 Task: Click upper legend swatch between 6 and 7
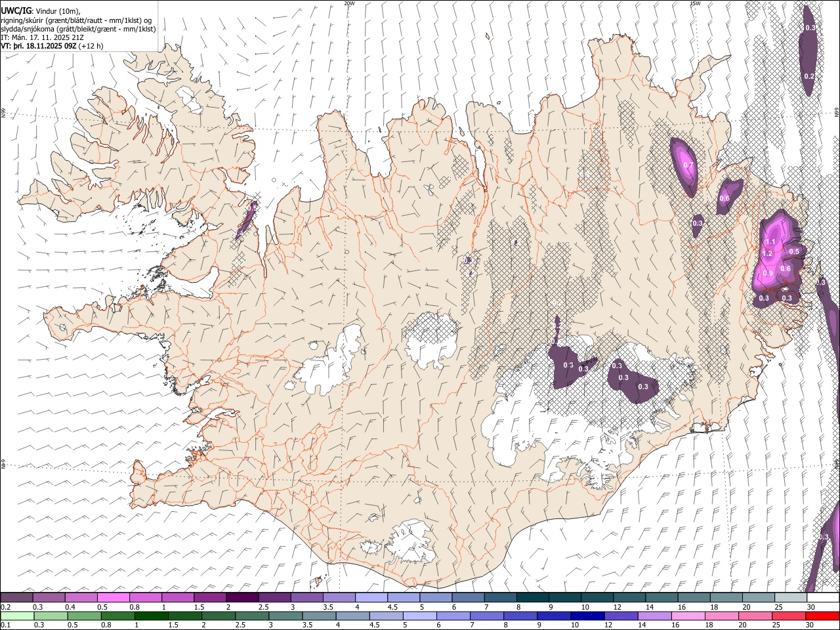[467, 598]
